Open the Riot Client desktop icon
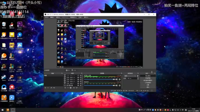This screenshot has width=200, height=112. tap(12, 88)
